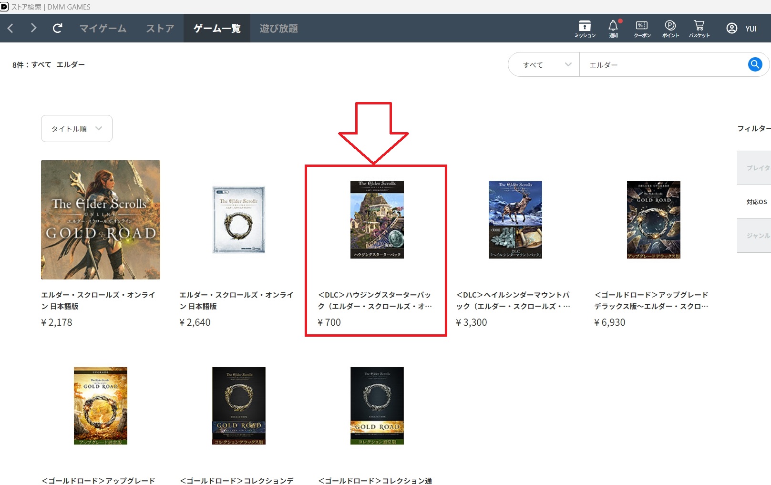Click the エルダー search input field
771x485 pixels.
click(x=663, y=64)
